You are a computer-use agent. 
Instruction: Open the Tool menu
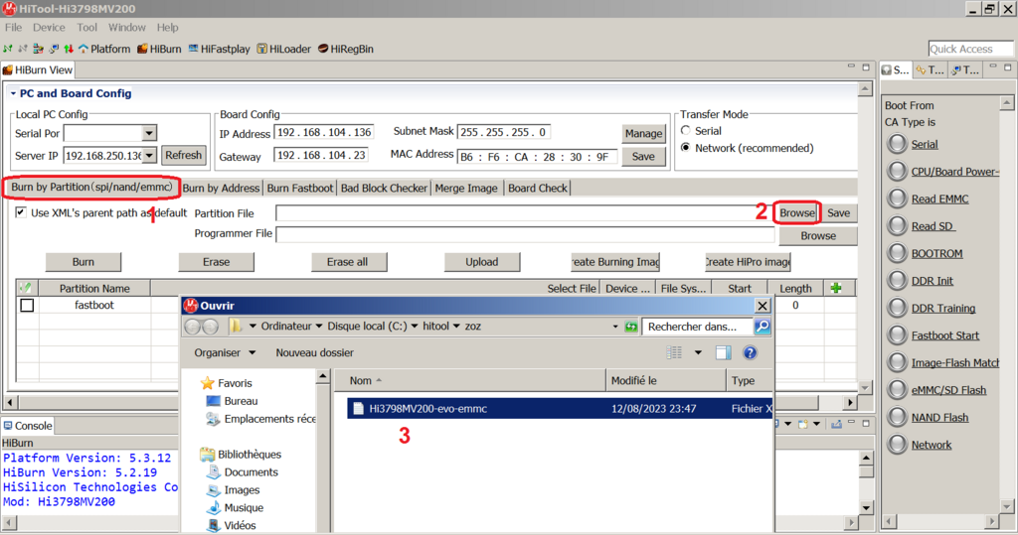tap(86, 27)
